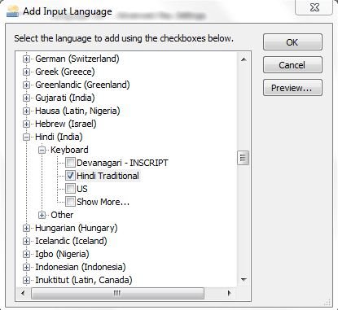Expand Indonesian (Indonesia) node
Image resolution: width=338 pixels, height=310 pixels.
pyautogui.click(x=26, y=267)
